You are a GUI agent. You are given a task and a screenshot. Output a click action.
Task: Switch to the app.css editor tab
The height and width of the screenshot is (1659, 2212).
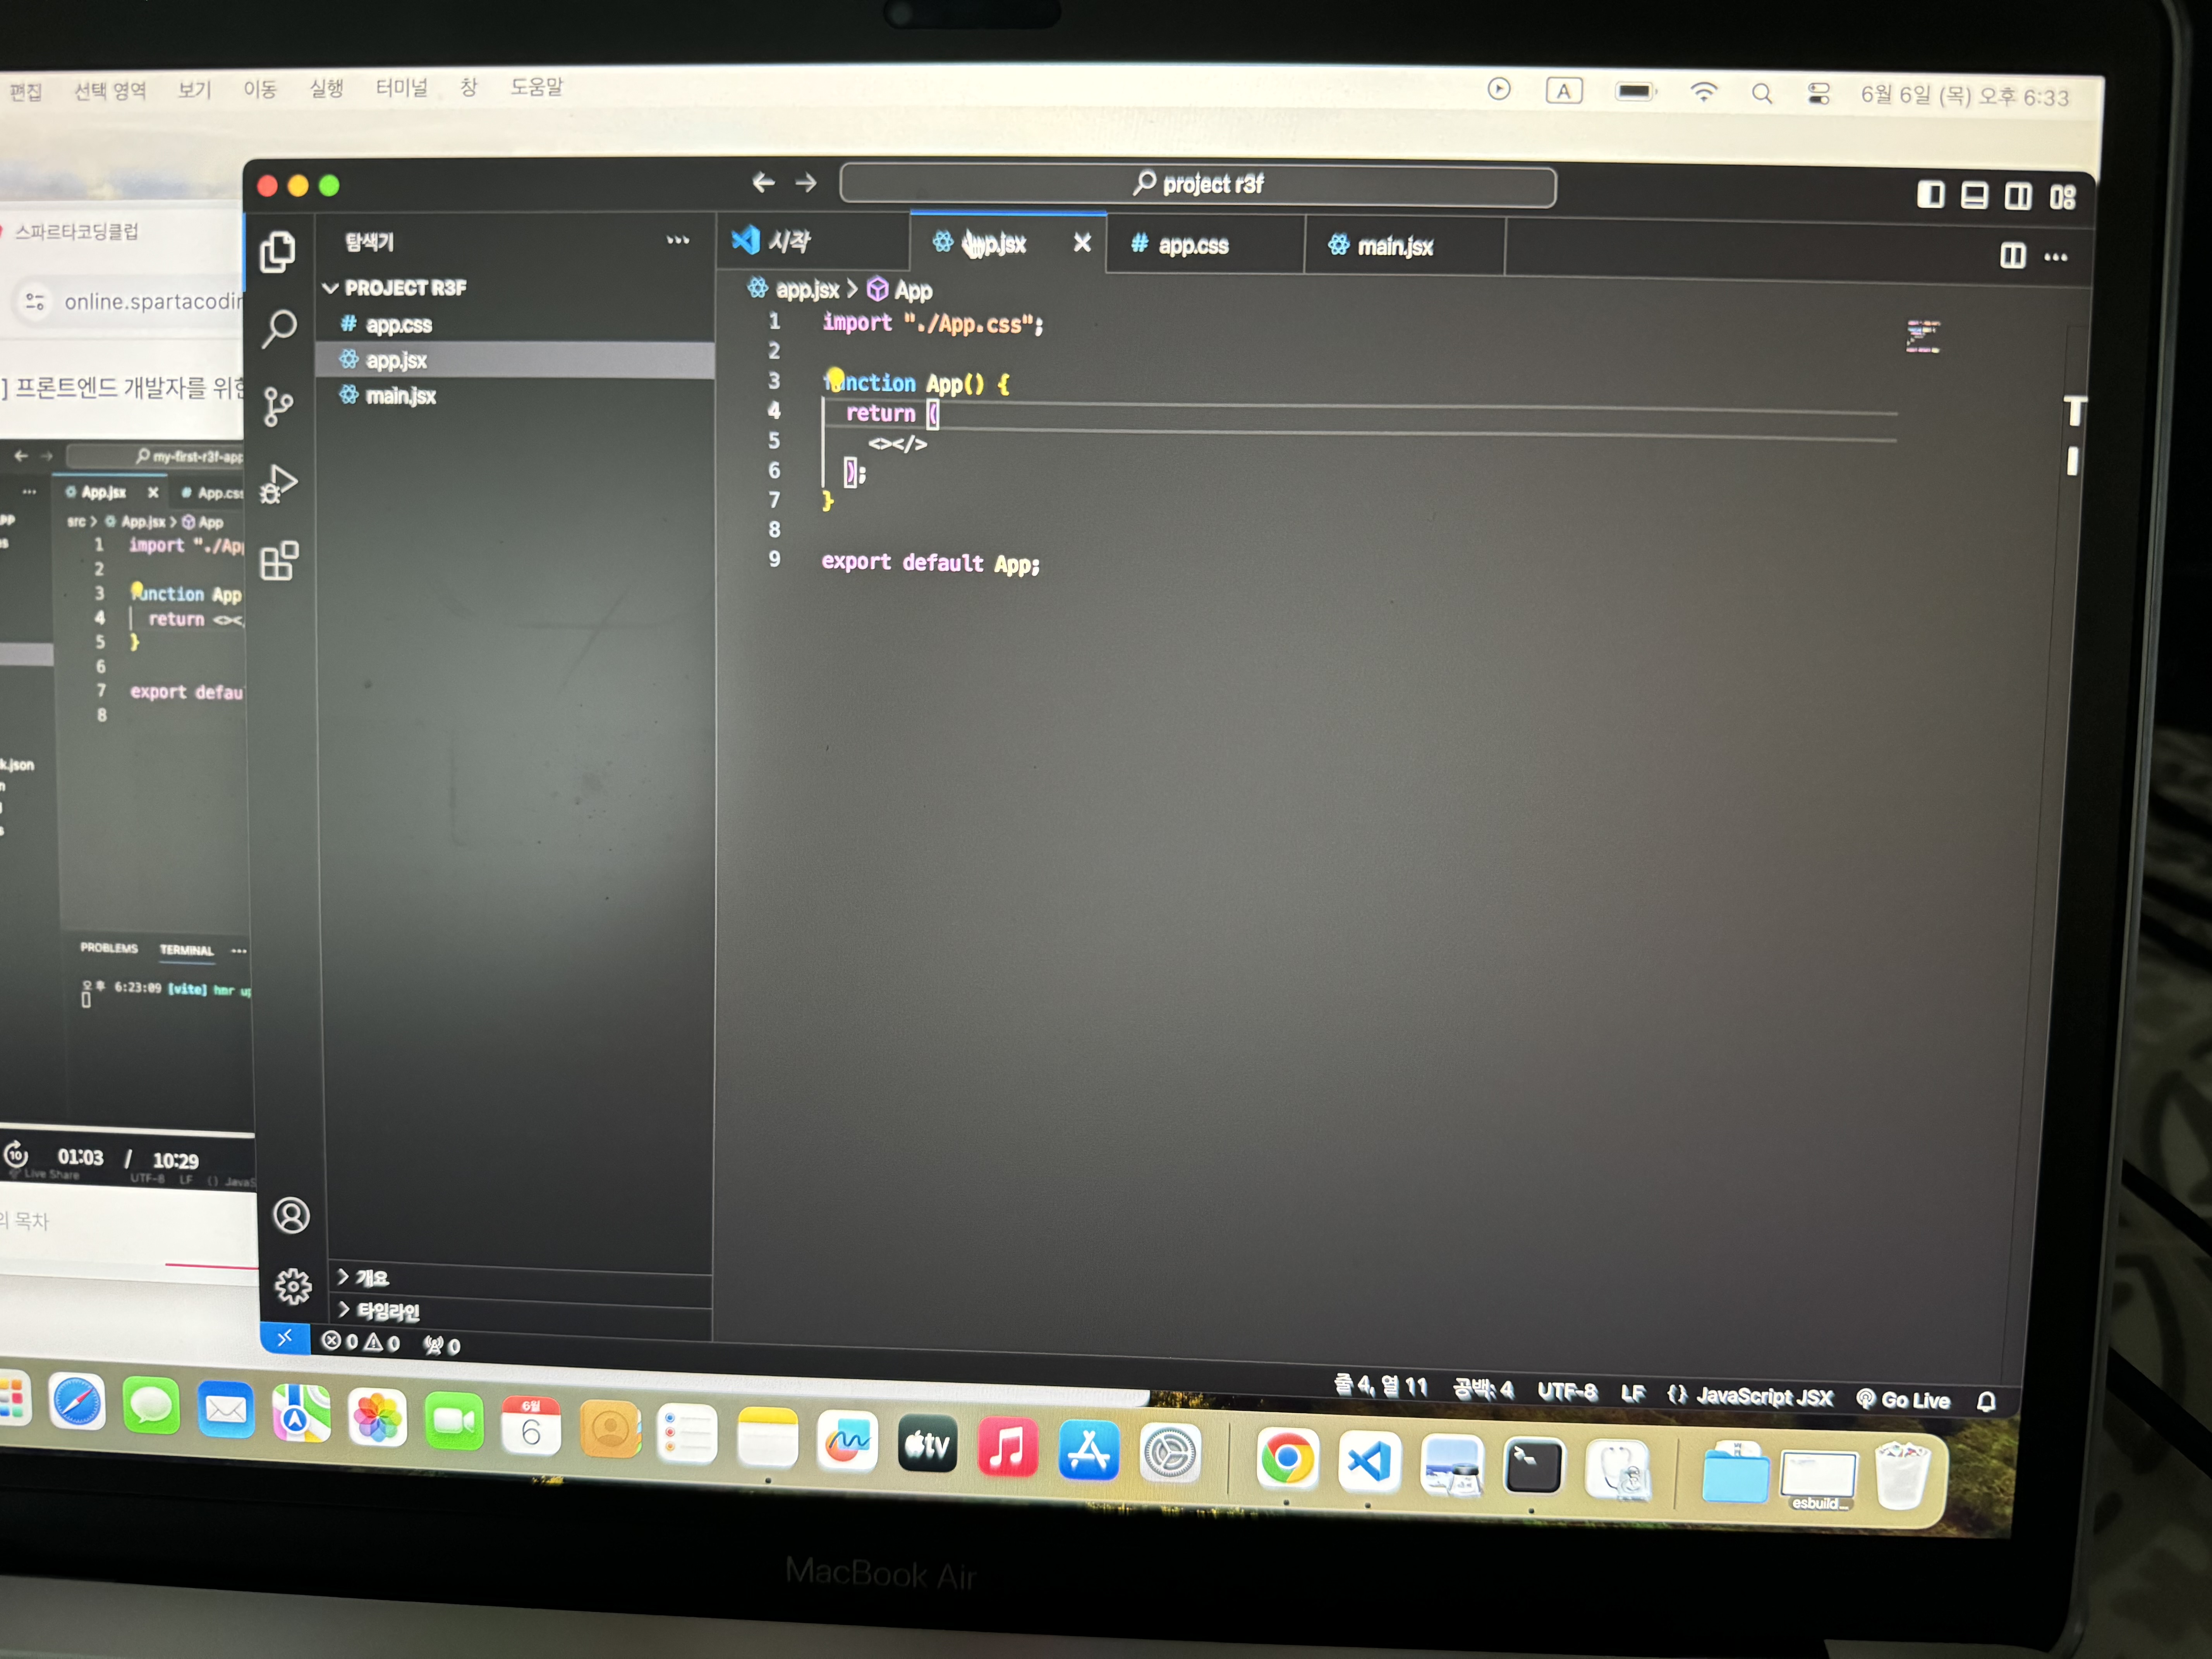pyautogui.click(x=1205, y=245)
